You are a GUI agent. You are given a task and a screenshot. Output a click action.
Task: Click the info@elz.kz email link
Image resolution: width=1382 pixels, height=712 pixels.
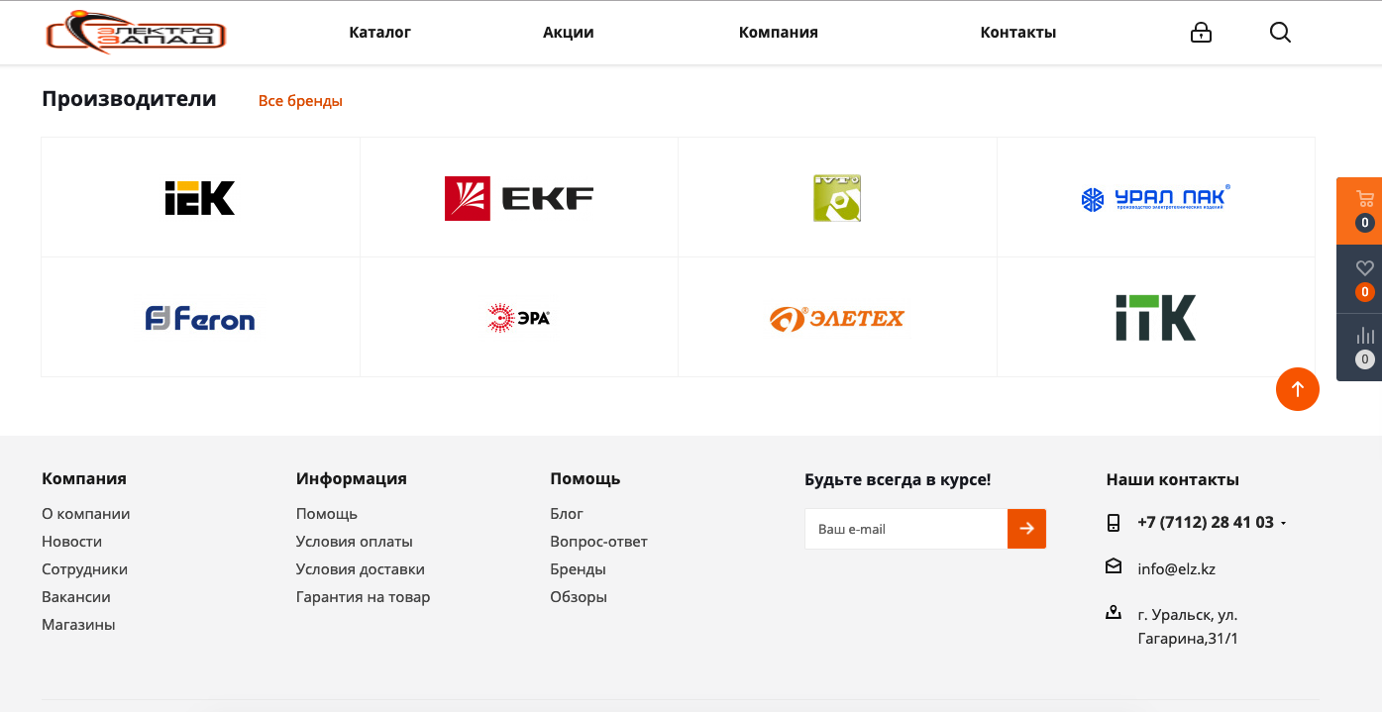point(1176,569)
